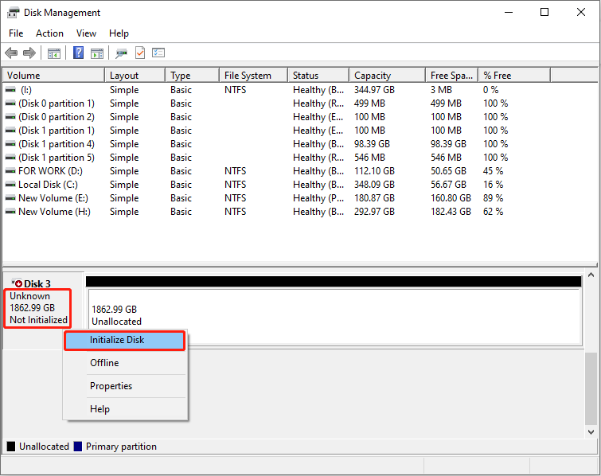This screenshot has width=601, height=476.
Task: Click drive icon of New Volume (E:)
Action: 10,198
